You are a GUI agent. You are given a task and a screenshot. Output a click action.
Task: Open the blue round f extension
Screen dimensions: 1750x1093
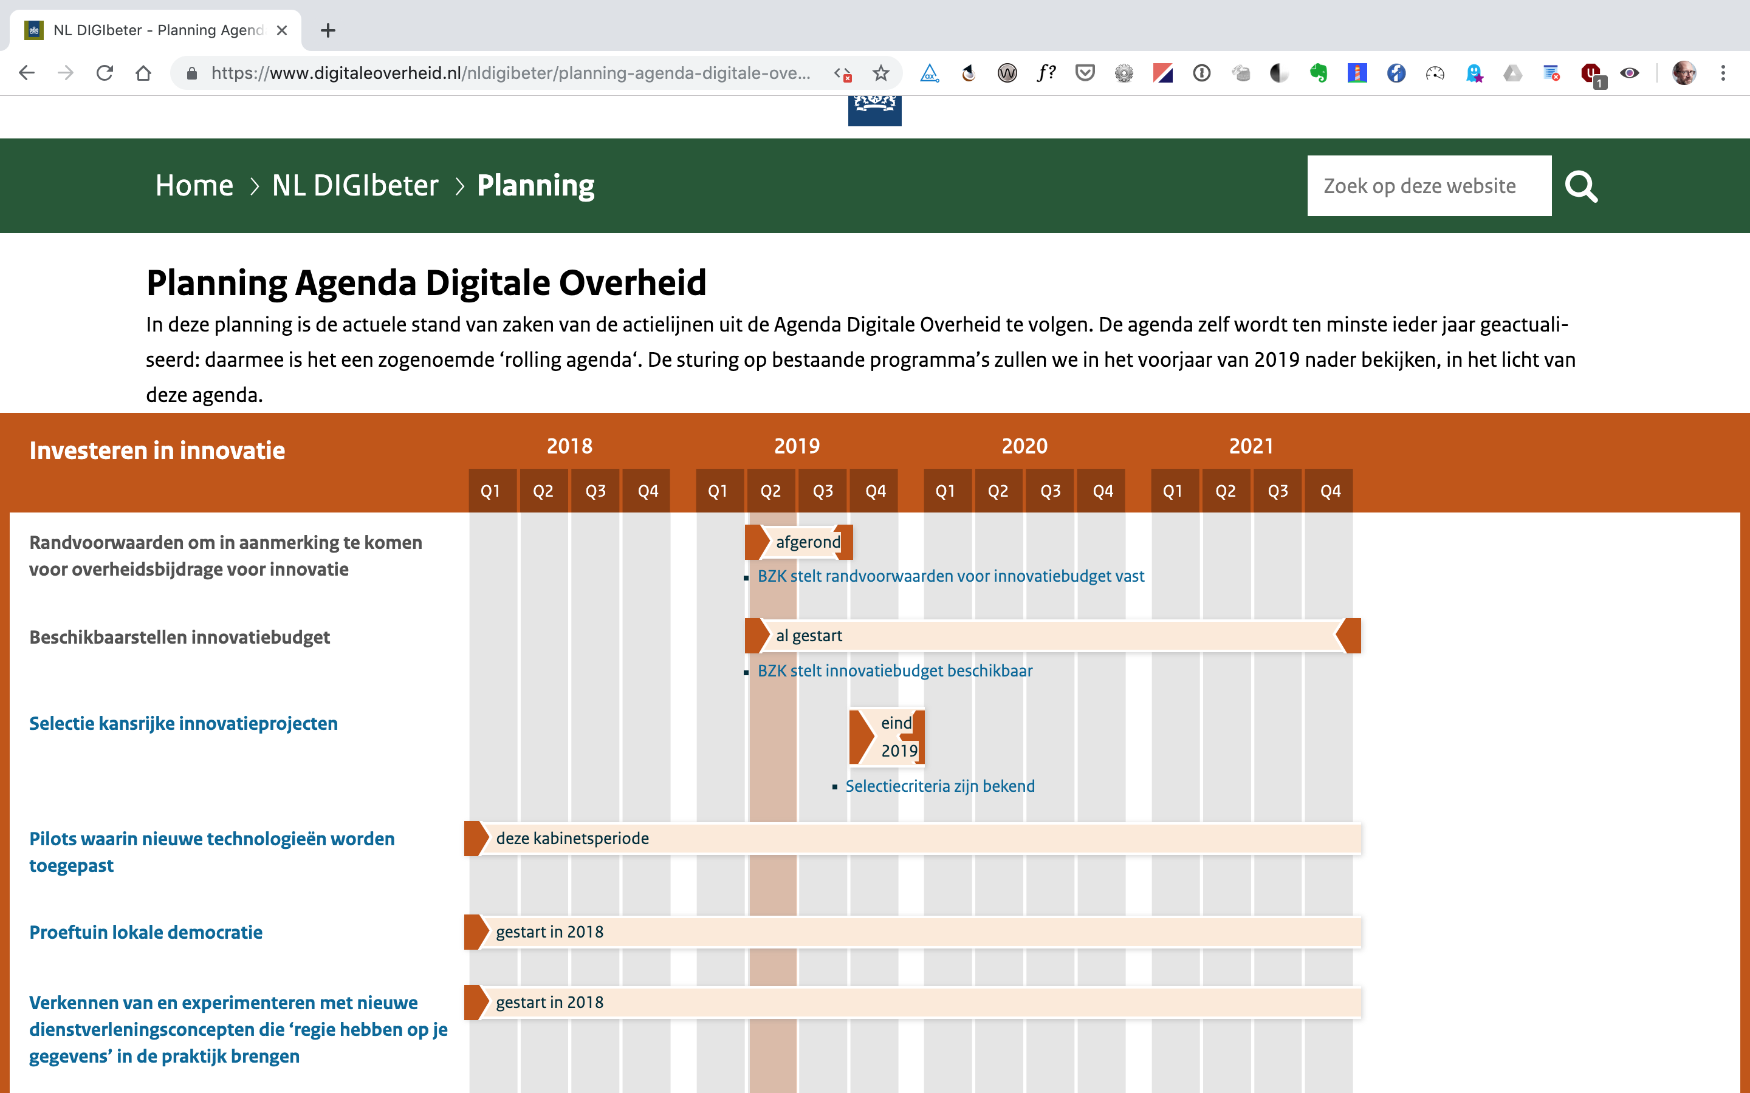pyautogui.click(x=1396, y=73)
